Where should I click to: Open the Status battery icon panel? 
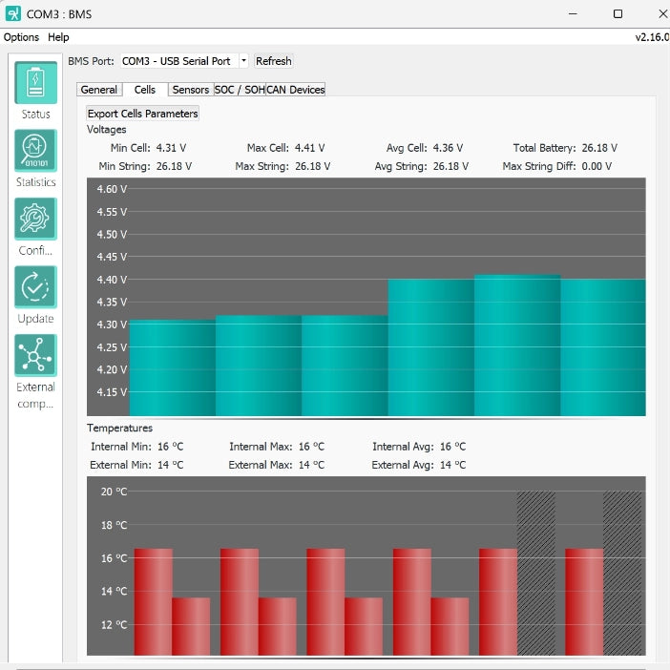(35, 82)
